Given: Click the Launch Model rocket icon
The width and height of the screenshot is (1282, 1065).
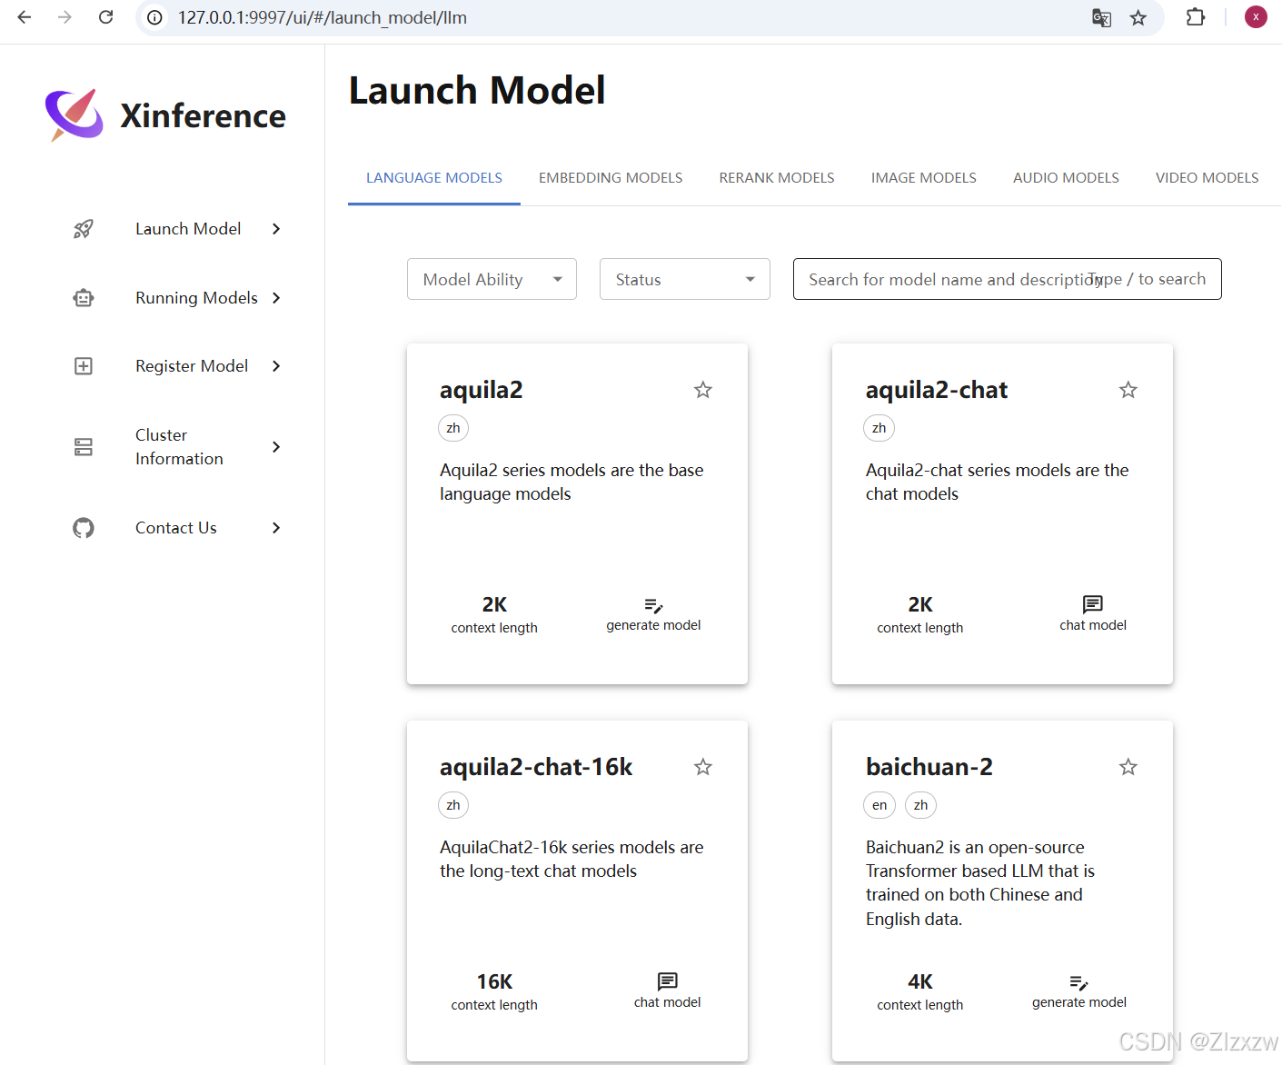Looking at the screenshot, I should (84, 229).
